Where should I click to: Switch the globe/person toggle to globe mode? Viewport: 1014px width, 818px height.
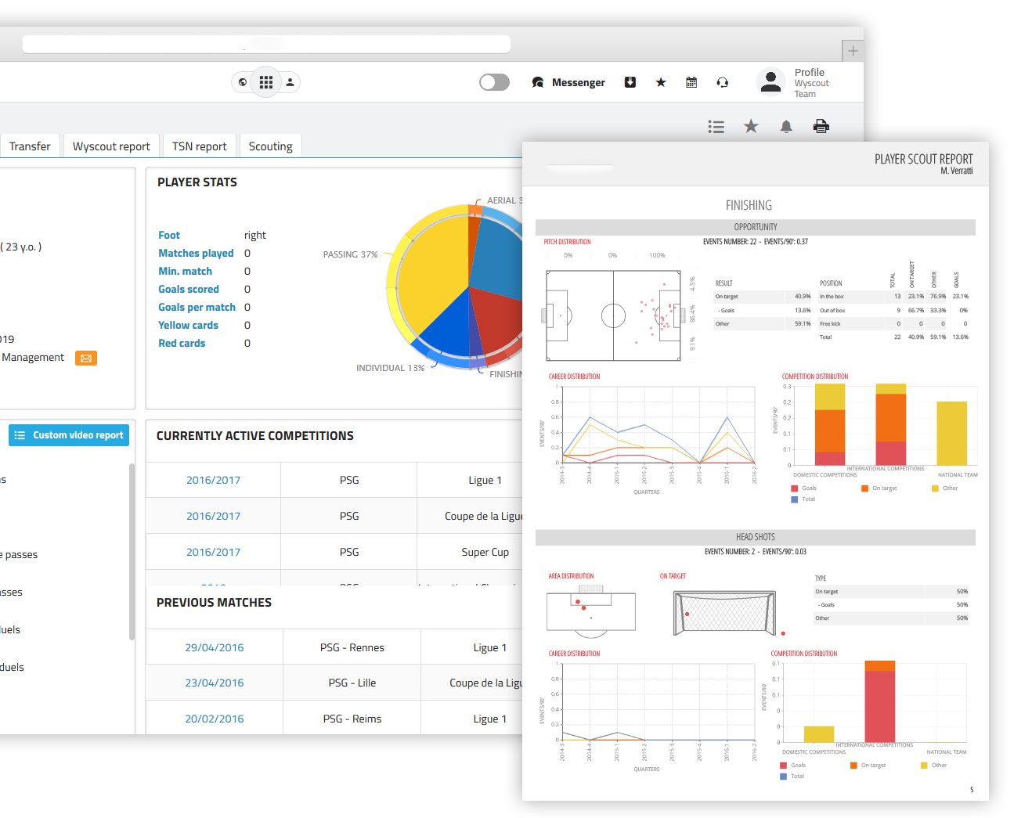pyautogui.click(x=242, y=81)
